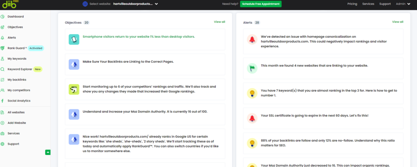Image resolution: width=417 pixels, height=167 pixels.
Task: Go to Dashboard in the sidebar
Action: (15, 17)
